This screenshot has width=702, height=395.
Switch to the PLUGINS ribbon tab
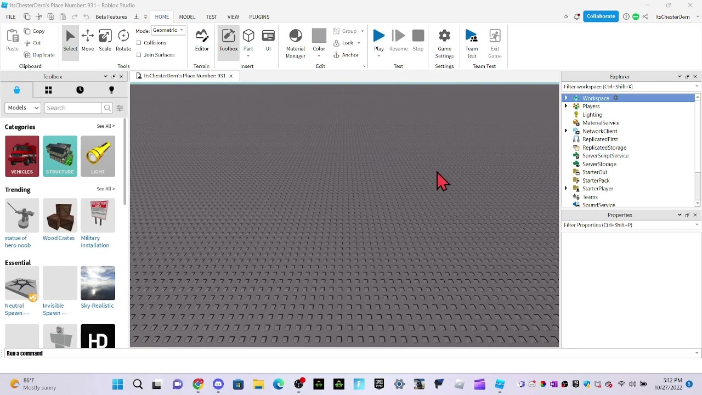[259, 16]
